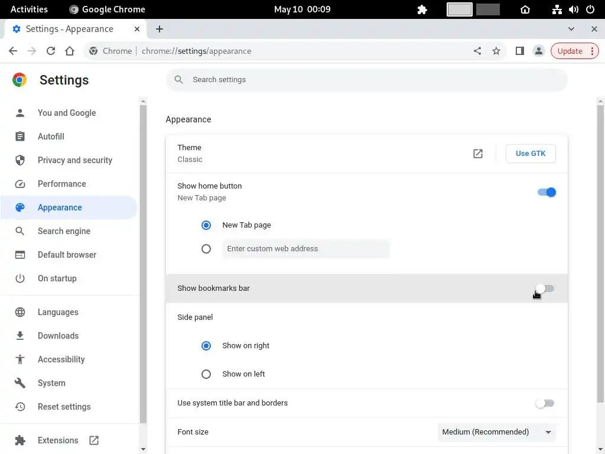Viewport: 605px width, 454px height.
Task: Open Privacy and security settings
Action: [74, 160]
